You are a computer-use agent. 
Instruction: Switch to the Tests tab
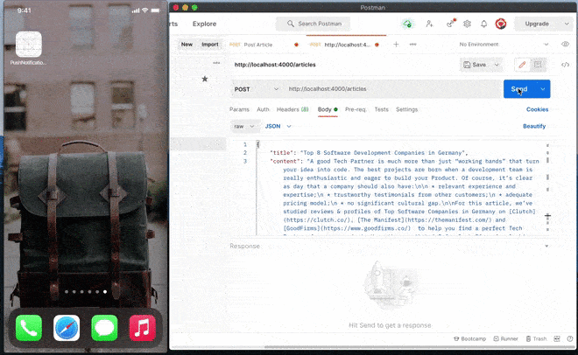381,109
